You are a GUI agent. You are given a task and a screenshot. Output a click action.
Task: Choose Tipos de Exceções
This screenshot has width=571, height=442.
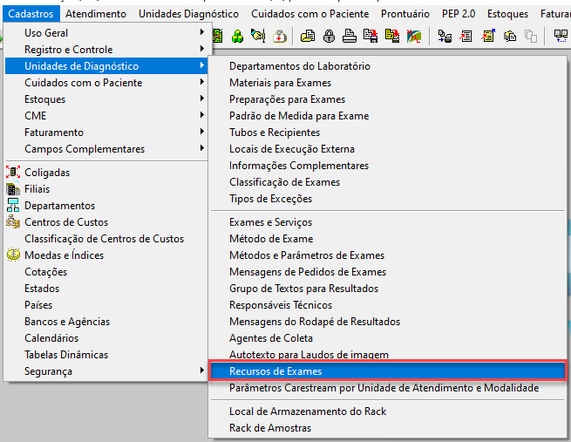[388, 199]
